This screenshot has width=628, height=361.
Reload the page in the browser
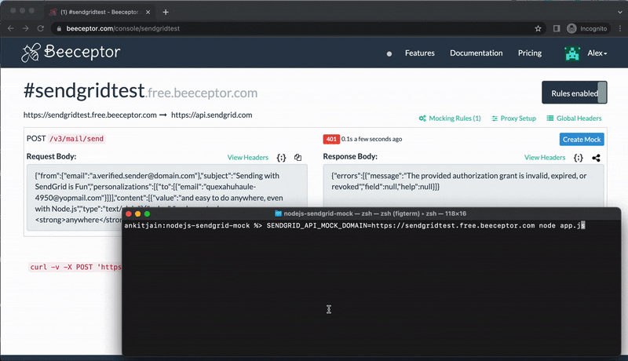click(41, 28)
